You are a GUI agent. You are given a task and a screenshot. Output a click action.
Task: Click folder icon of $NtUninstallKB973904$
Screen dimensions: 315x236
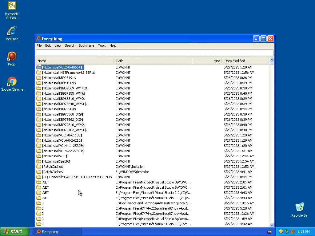(38, 109)
